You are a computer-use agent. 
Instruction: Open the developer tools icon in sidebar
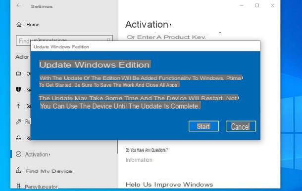18,186
